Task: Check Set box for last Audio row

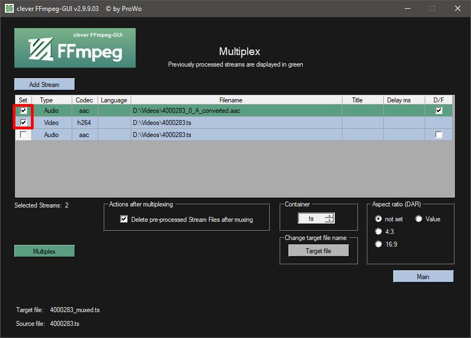Action: 23,134
